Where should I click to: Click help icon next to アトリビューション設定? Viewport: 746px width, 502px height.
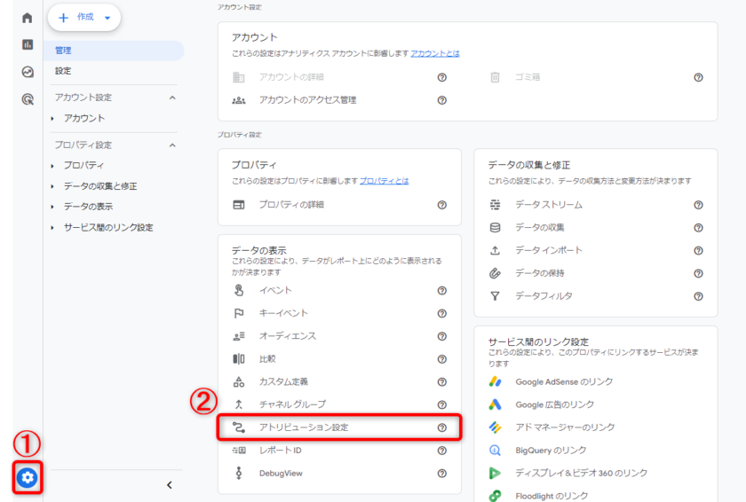pos(441,427)
